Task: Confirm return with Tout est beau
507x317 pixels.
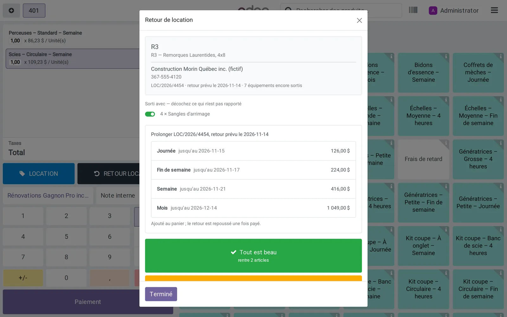Action: (x=253, y=256)
